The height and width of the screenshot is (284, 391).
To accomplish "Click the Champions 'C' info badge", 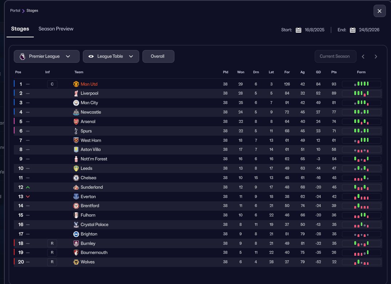I will (x=52, y=84).
